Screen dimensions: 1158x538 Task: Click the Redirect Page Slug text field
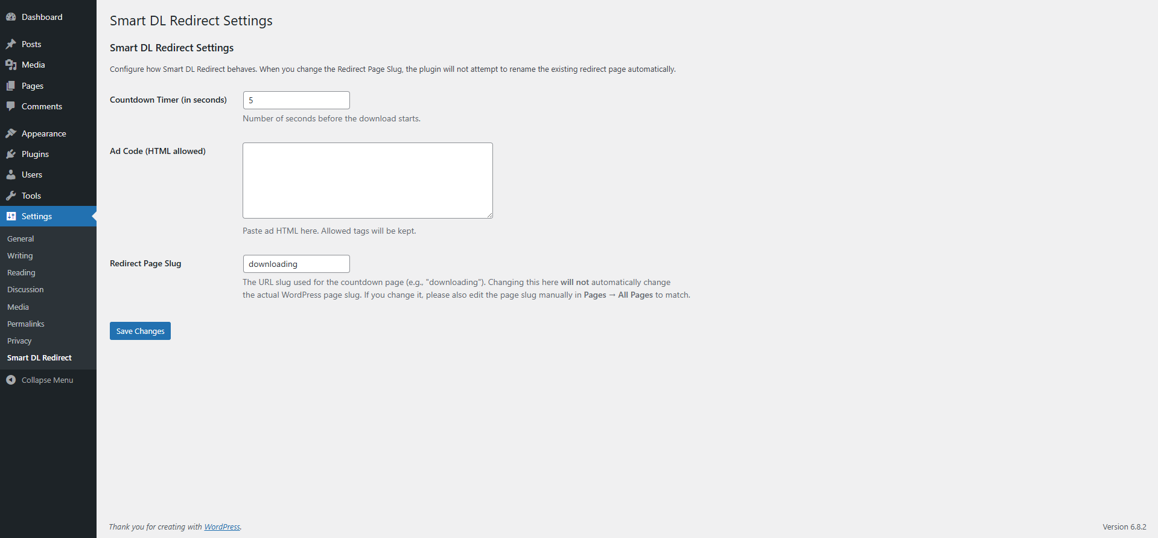[296, 264]
